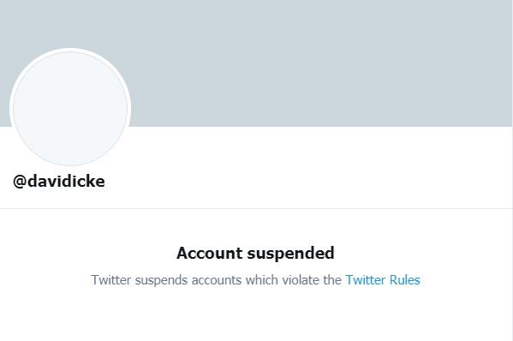Click the word Twitter in blue link
The image size is (513, 341).
click(x=366, y=280)
